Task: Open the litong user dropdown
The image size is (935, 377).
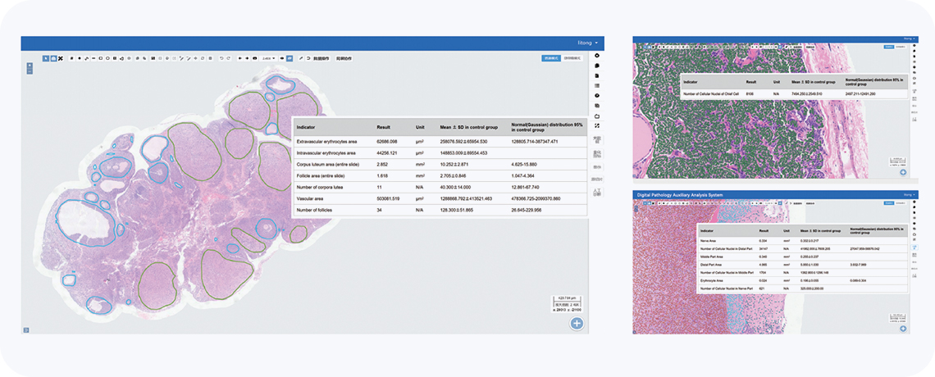Action: (586, 42)
